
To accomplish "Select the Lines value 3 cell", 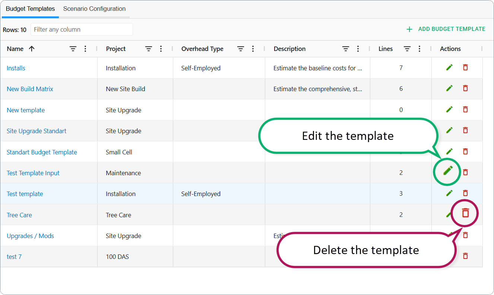I will tap(401, 194).
